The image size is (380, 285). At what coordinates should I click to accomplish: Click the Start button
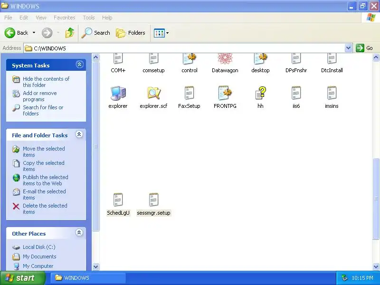tap(22, 278)
